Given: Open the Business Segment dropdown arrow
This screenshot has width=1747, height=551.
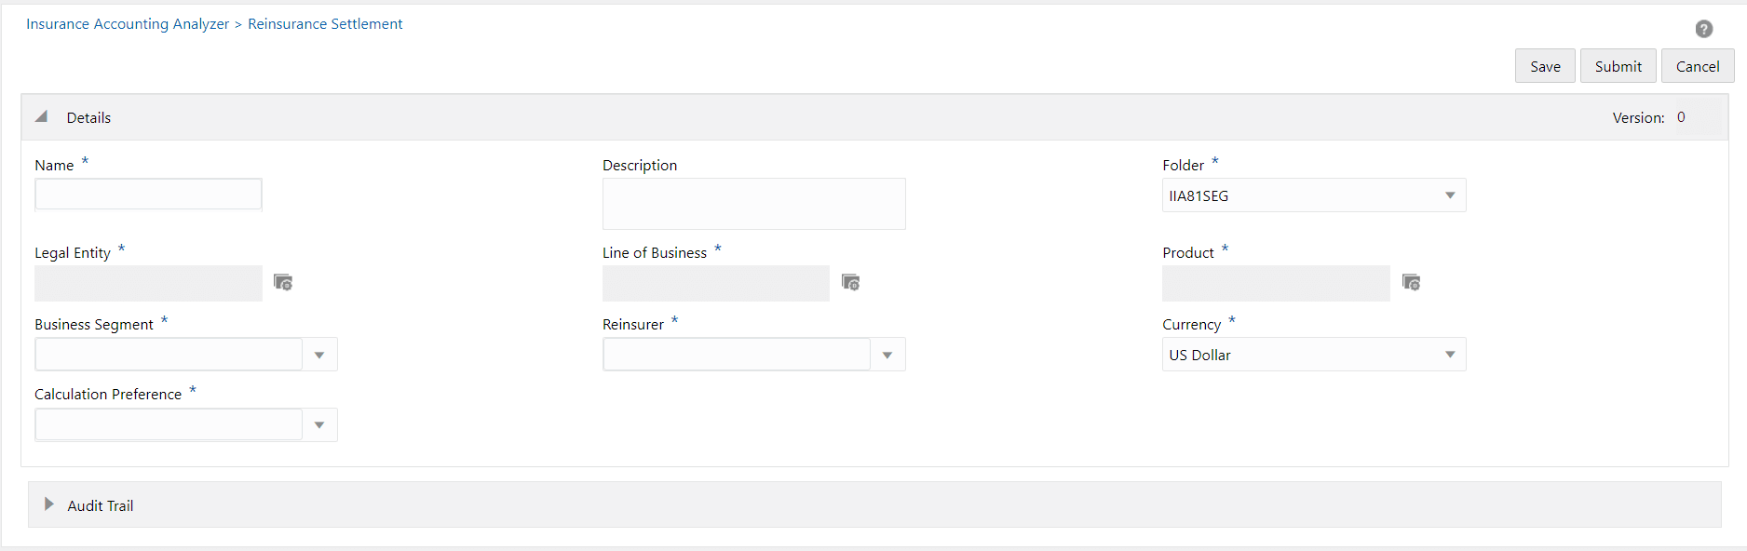Looking at the screenshot, I should tap(319, 355).
